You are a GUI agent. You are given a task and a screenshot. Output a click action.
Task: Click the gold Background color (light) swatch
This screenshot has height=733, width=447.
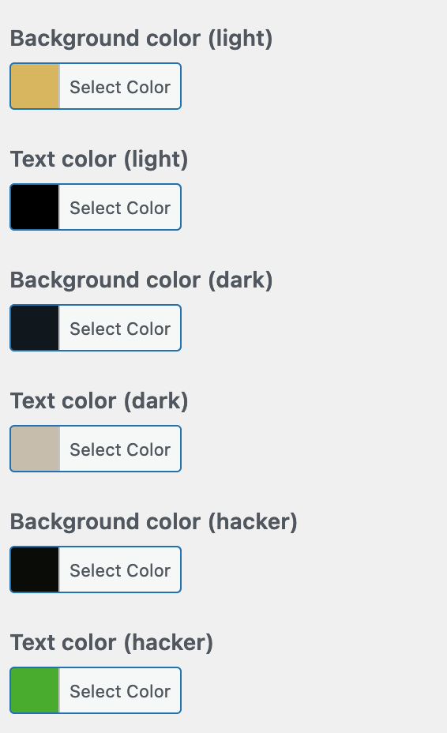click(x=35, y=86)
